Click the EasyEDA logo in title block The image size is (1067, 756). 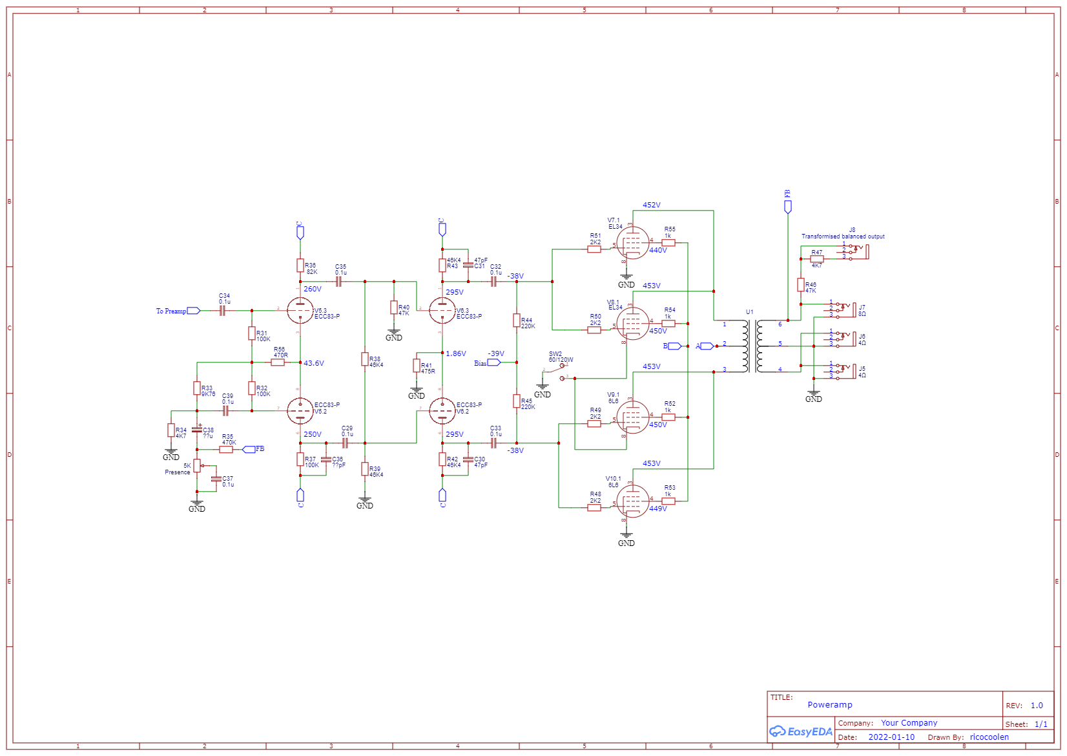pyautogui.click(x=801, y=731)
